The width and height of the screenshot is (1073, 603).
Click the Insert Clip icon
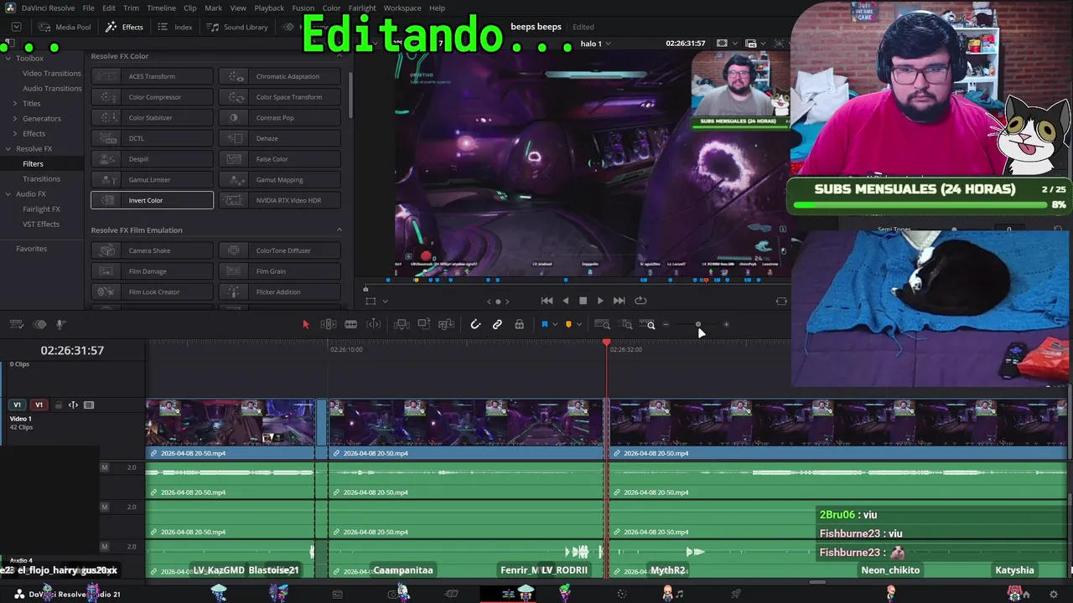[x=402, y=324]
